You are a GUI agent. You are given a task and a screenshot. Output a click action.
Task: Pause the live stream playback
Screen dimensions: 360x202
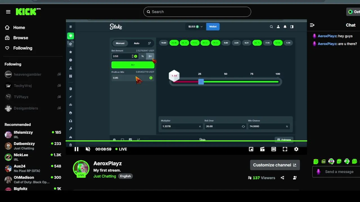[x=76, y=149]
